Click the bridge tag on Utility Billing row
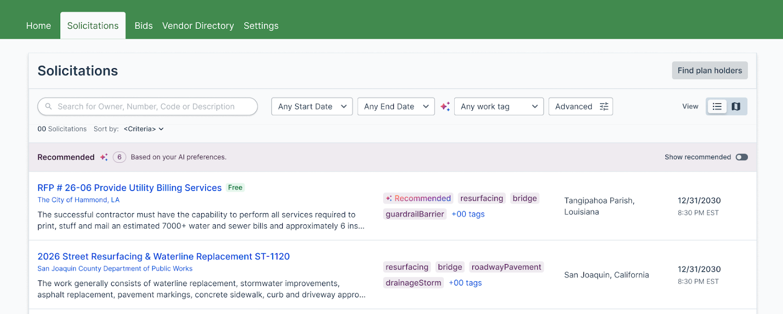Screen dimensions: 783x314 [525, 198]
